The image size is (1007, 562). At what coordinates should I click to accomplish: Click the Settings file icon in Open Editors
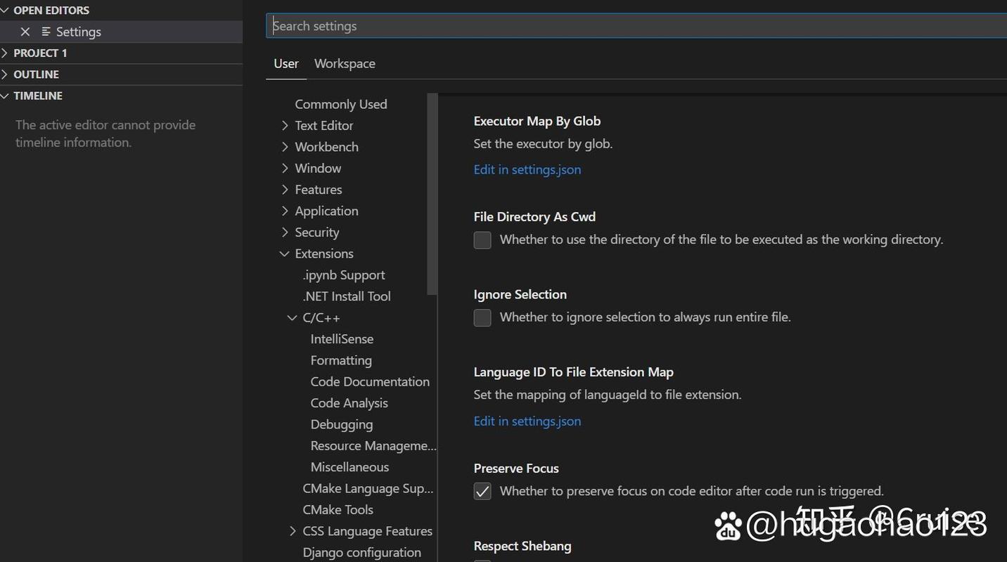(x=46, y=32)
